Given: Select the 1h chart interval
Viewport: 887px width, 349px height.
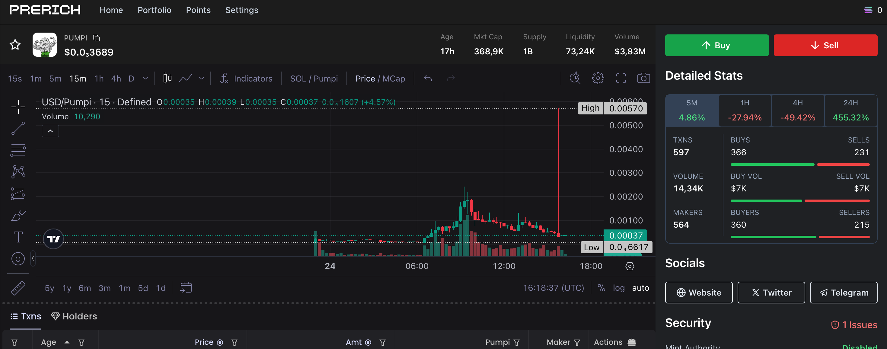Looking at the screenshot, I should 99,78.
